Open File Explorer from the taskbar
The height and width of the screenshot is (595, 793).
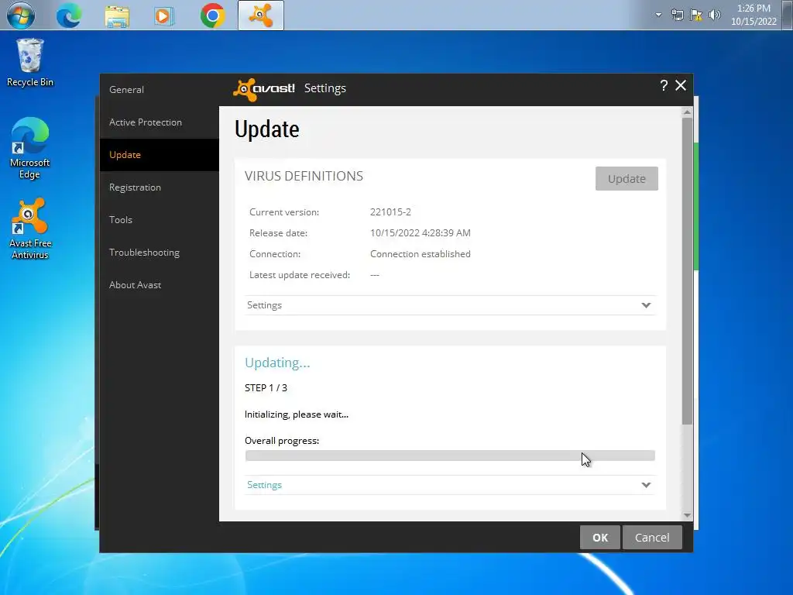[x=117, y=15]
